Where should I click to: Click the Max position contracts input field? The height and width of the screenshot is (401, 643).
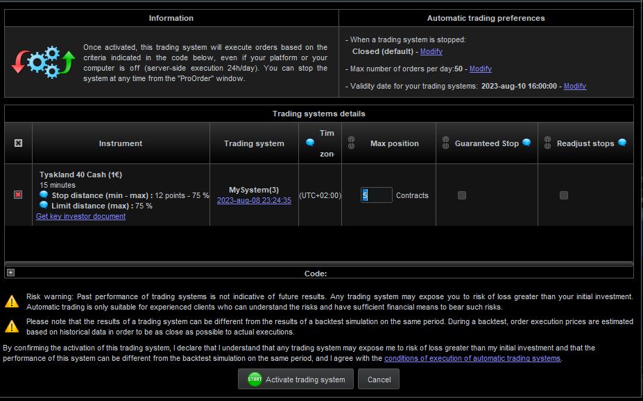coord(377,195)
